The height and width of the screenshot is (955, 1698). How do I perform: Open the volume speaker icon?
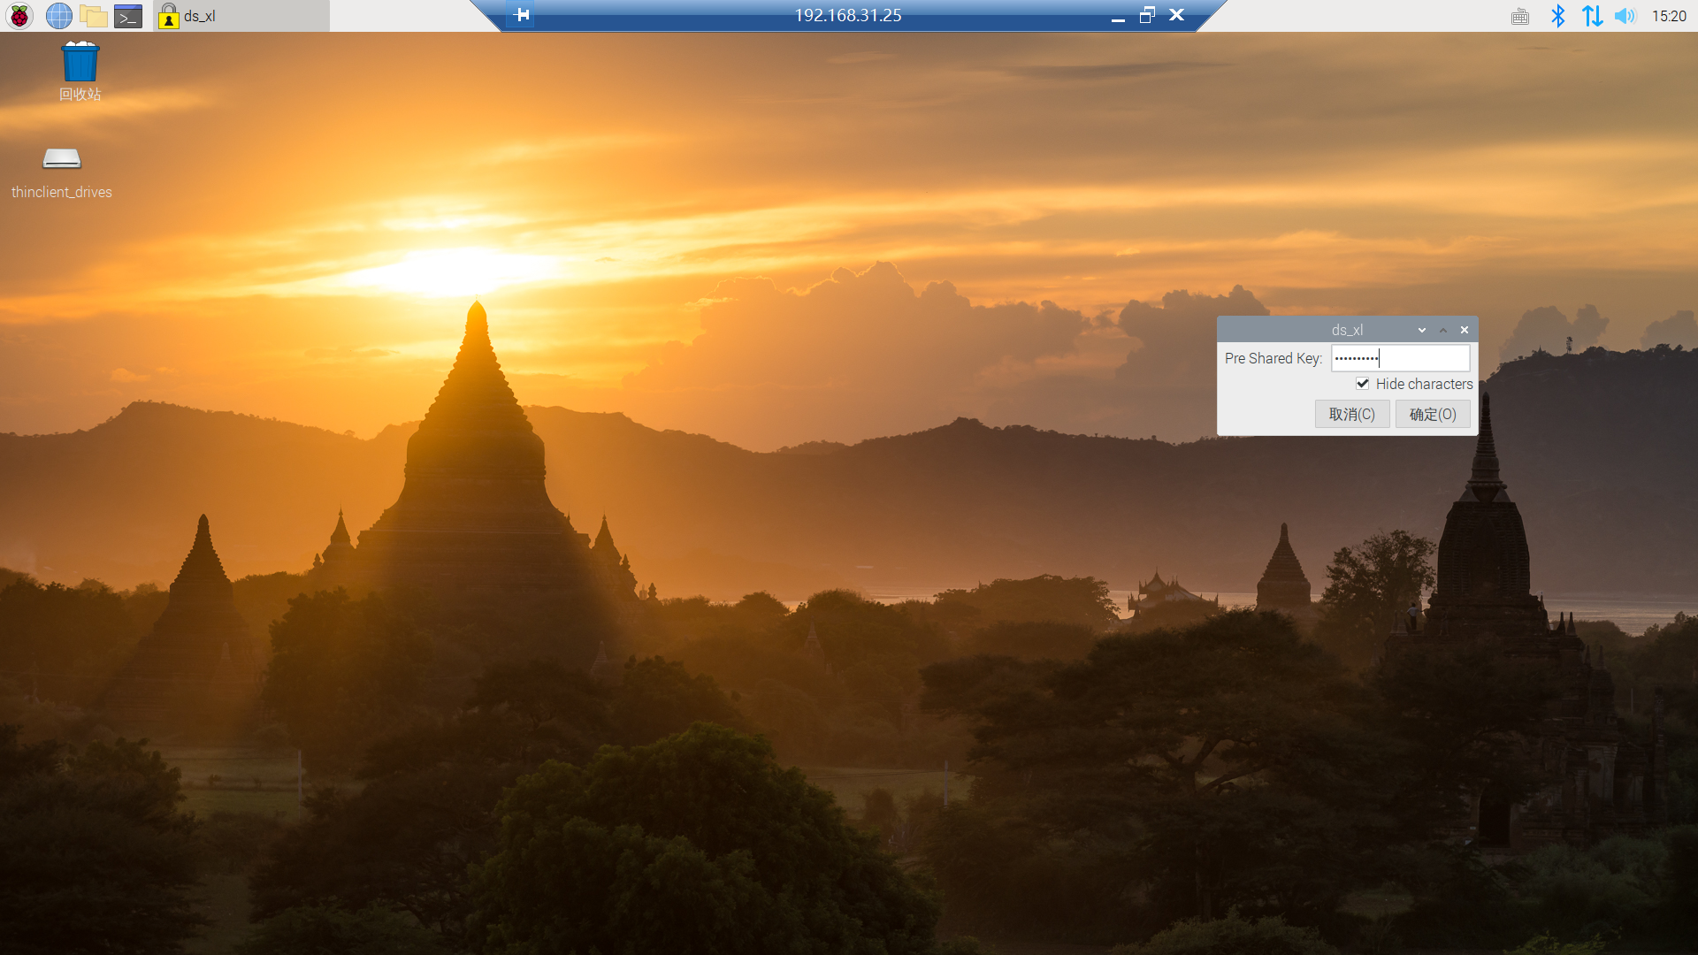click(1625, 16)
